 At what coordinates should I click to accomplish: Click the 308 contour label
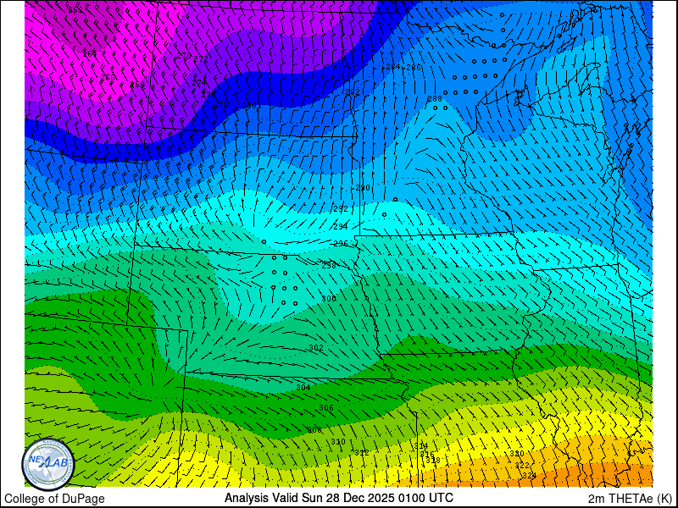click(314, 430)
